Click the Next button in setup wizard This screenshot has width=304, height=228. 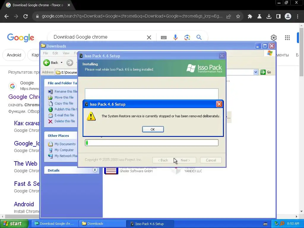click(185, 160)
